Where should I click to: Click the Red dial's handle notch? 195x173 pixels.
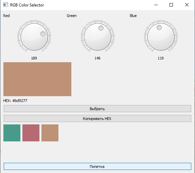coord(43,34)
